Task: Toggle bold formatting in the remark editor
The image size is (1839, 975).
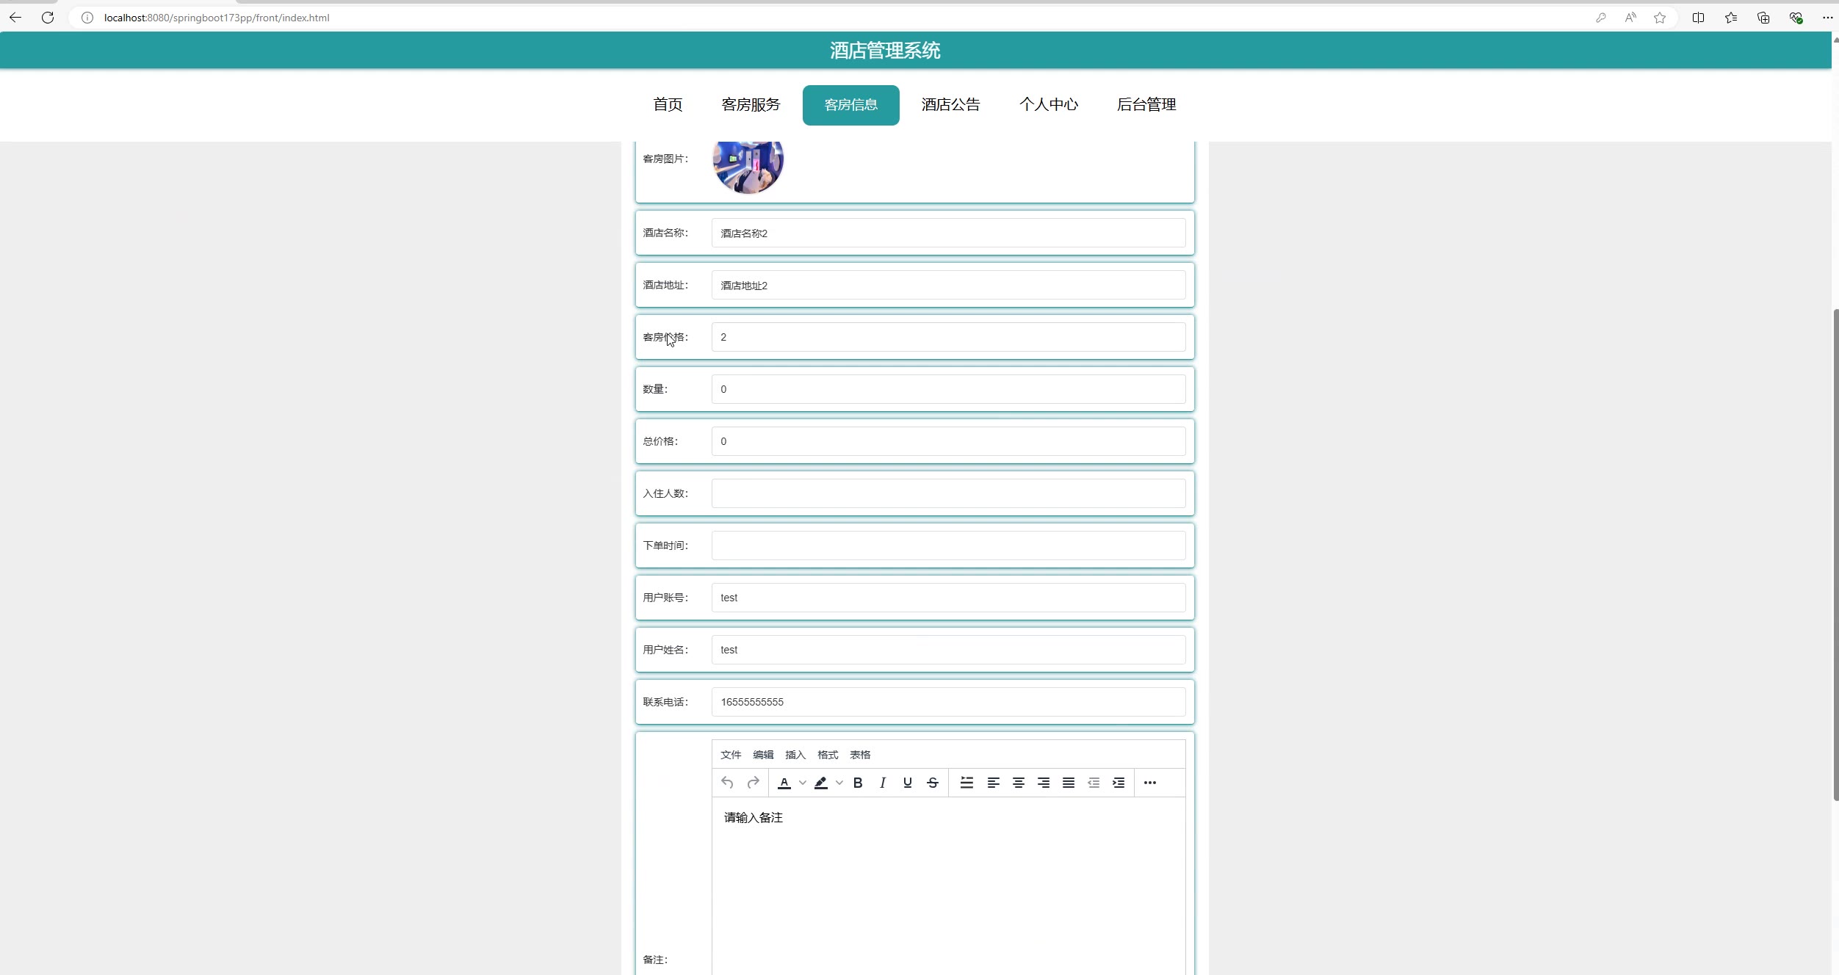Action: (857, 783)
